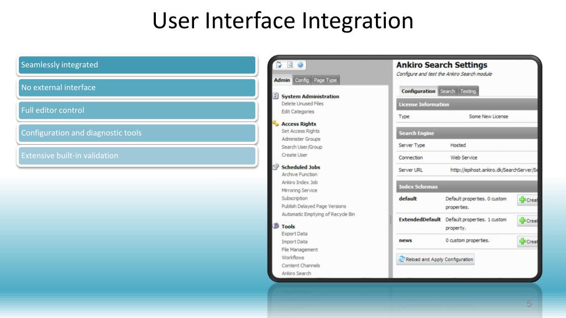Click the 'news' schema name
This screenshot has height=318, width=566.
[405, 241]
